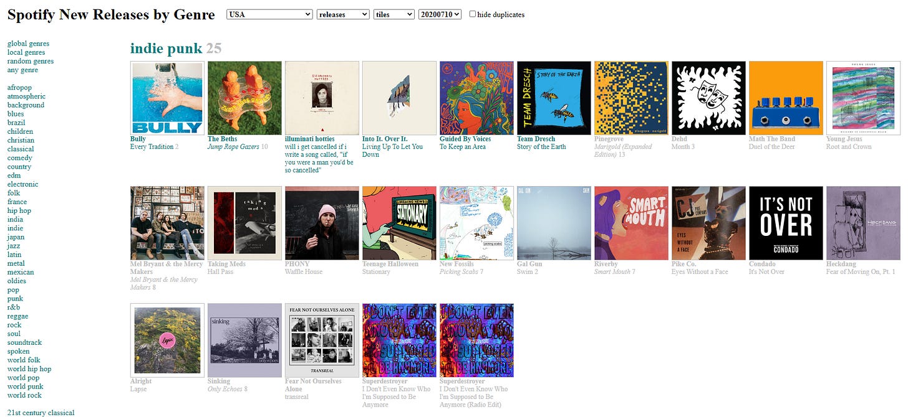
Task: Open the Guided By Voices album cover
Action: [x=476, y=98]
